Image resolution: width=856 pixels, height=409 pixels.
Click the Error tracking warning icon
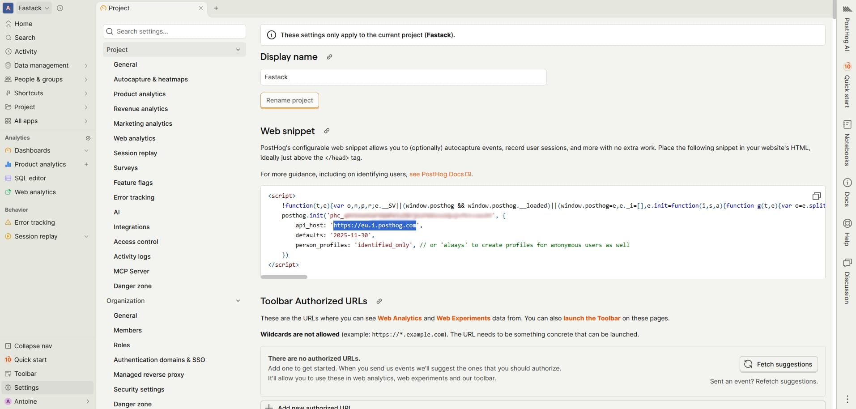pos(8,222)
